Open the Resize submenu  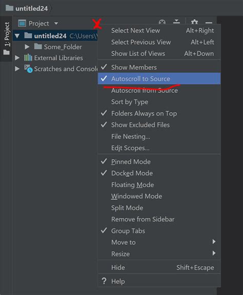pyautogui.click(x=159, y=254)
